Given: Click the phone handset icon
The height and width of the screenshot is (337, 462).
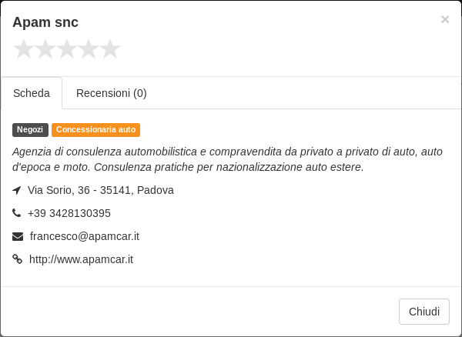Looking at the screenshot, I should click(x=16, y=212).
